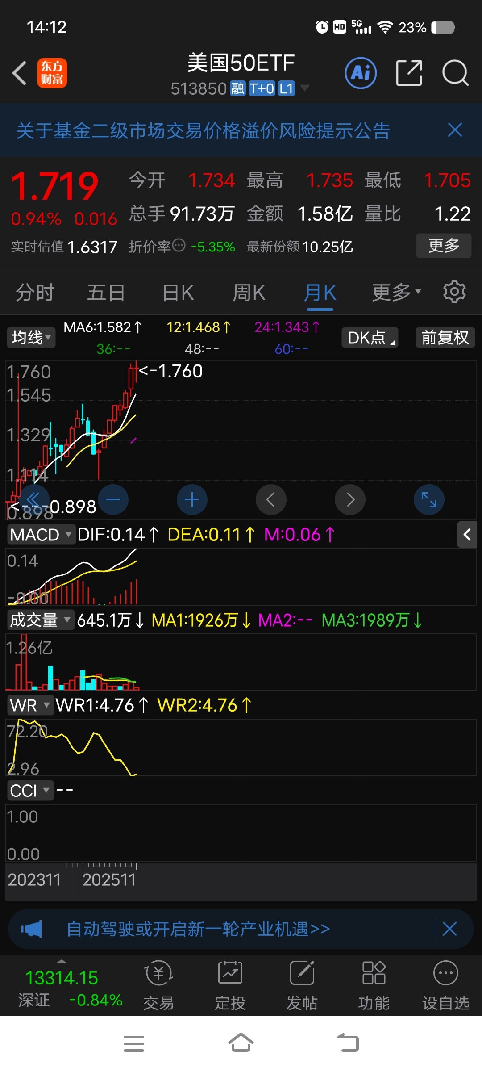Open the 定投 scheduled investment icon
This screenshot has width=482, height=1072.
click(230, 986)
